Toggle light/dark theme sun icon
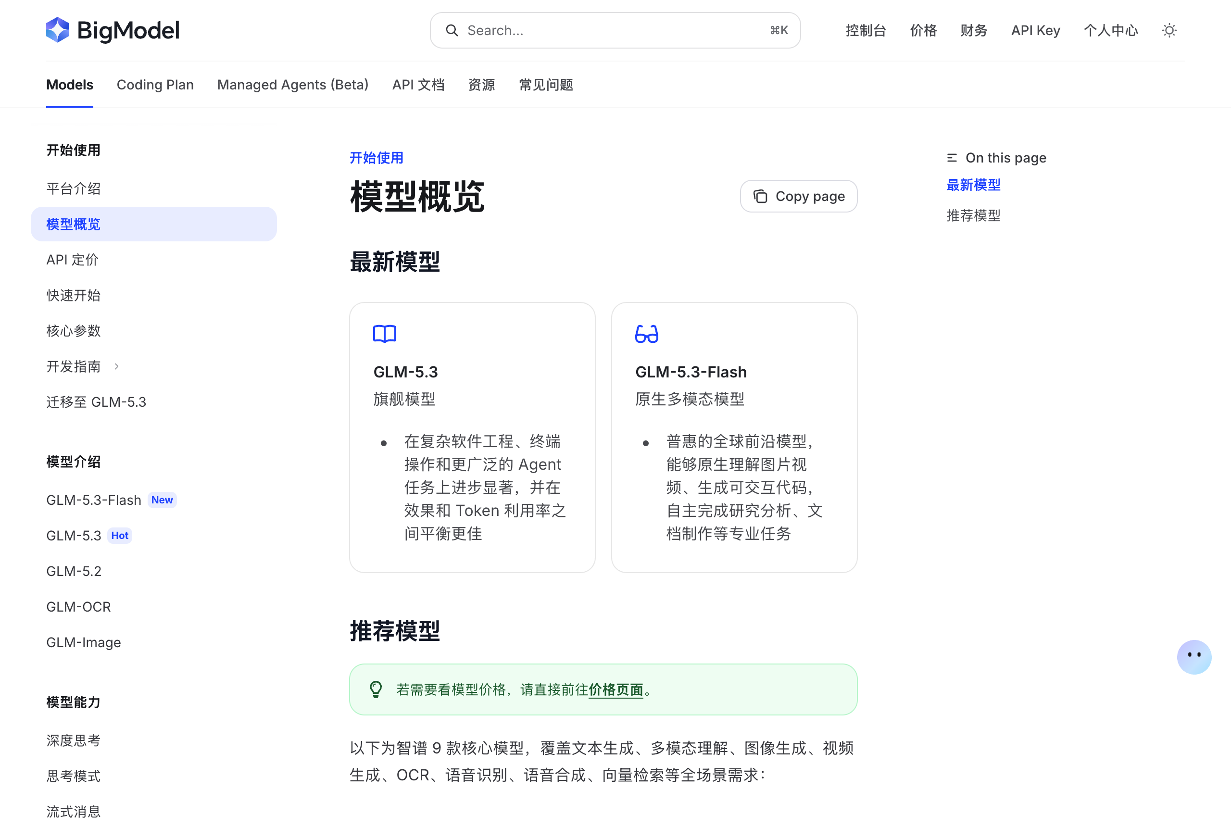This screenshot has width=1231, height=827. (1169, 31)
